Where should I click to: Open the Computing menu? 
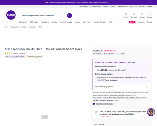pos(45,22)
